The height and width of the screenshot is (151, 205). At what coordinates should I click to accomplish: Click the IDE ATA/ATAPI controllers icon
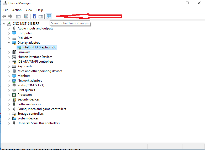14,62
